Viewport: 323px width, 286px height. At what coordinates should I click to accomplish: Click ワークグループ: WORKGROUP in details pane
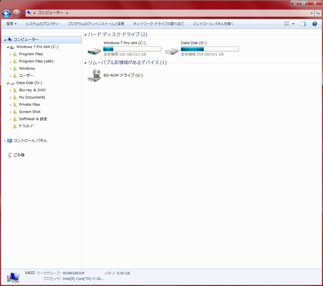[61, 273]
